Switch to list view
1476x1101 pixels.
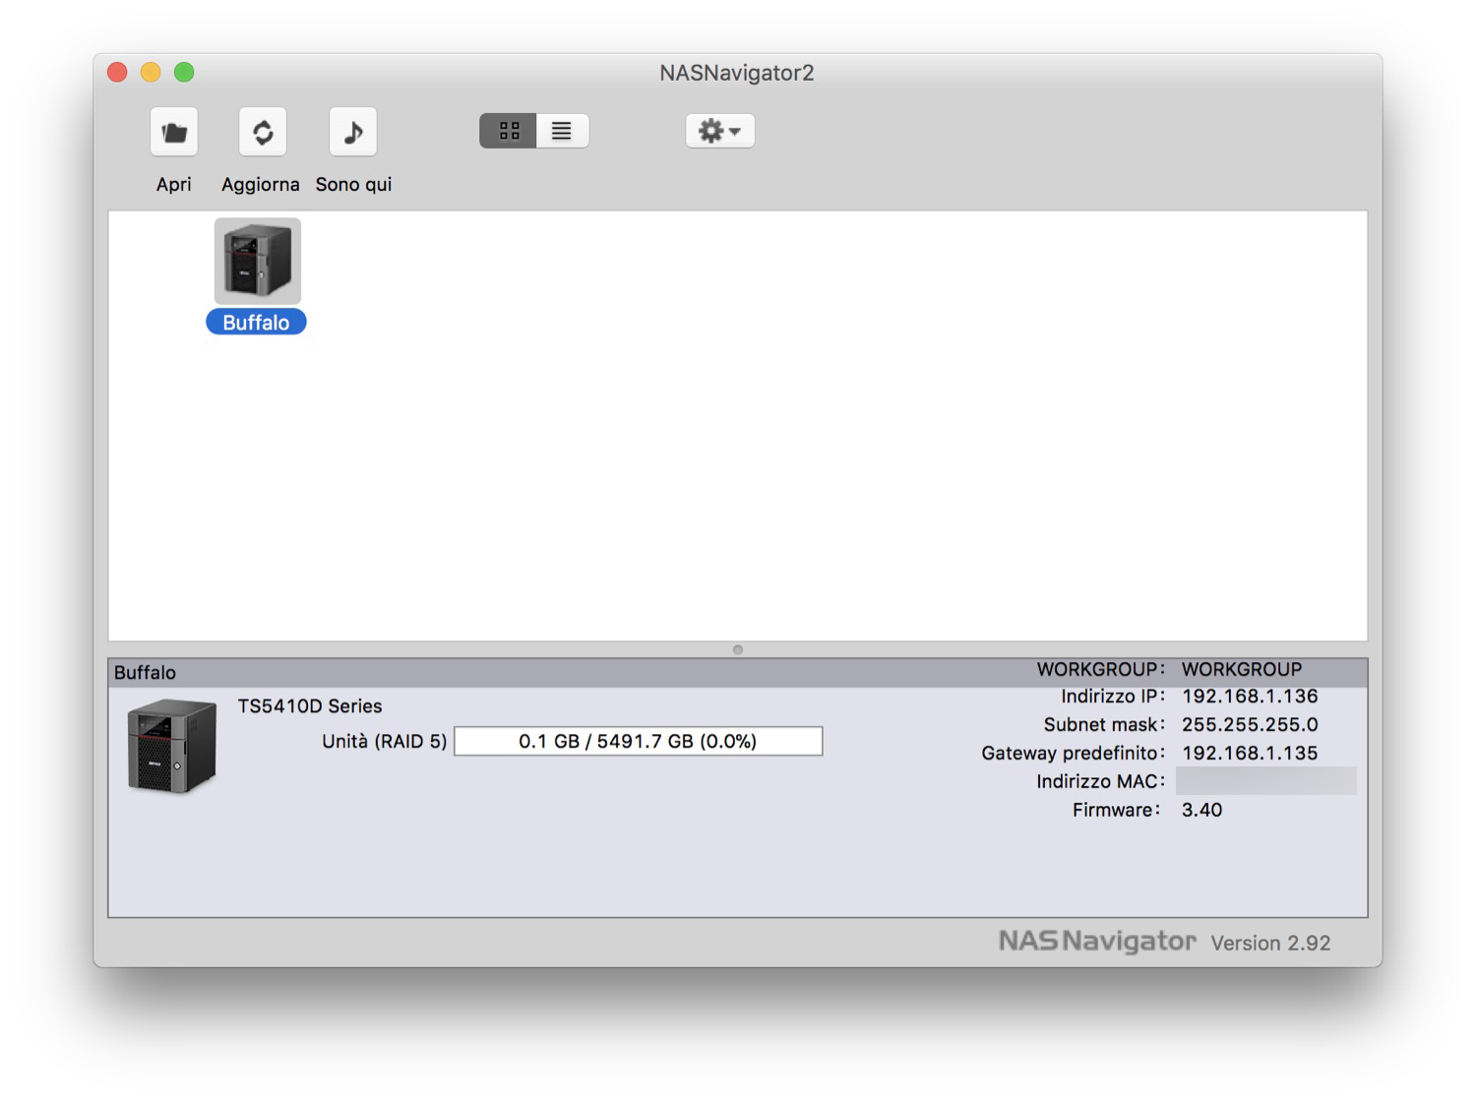562,131
